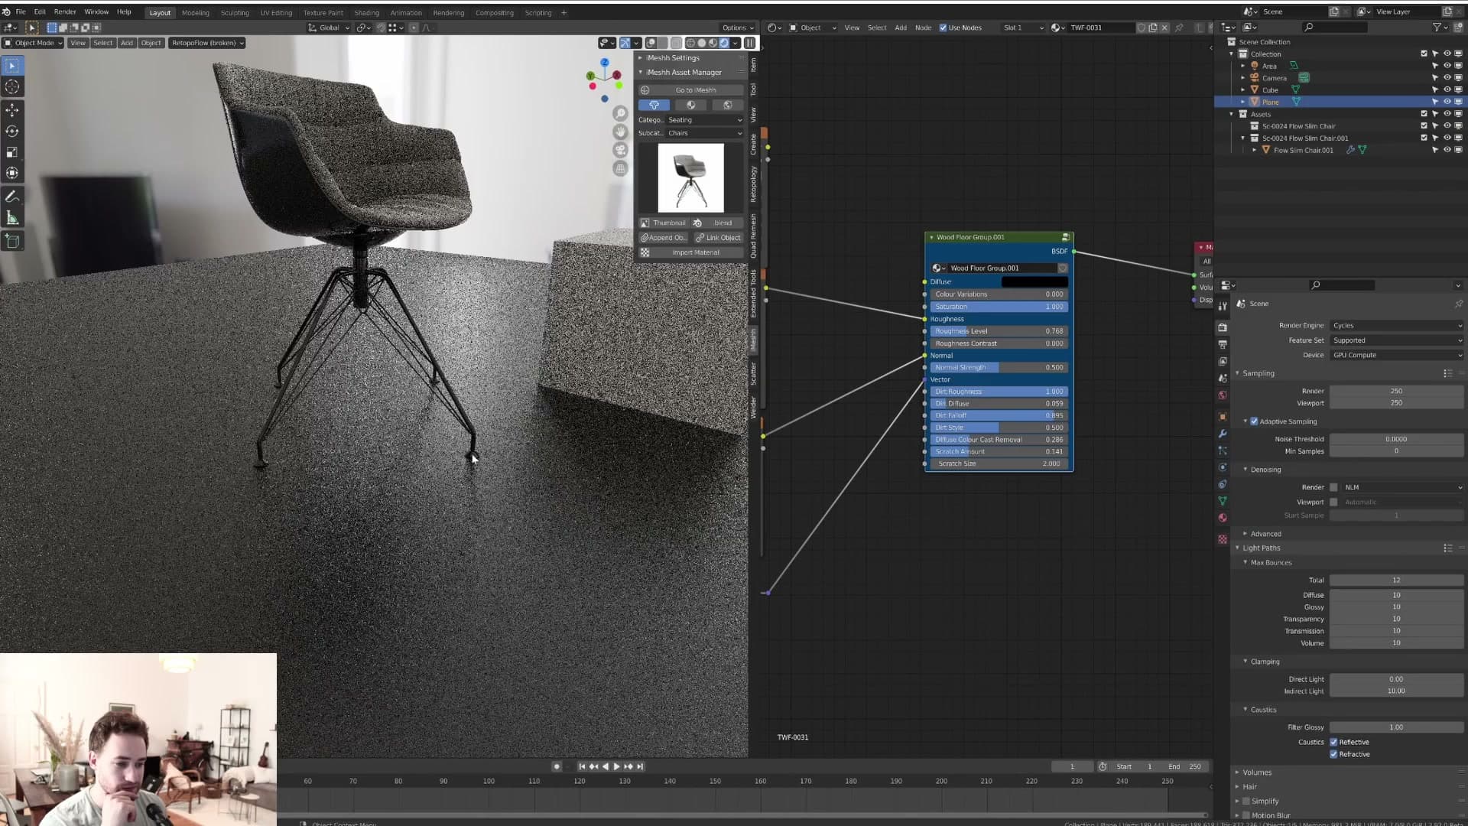Open the Texture properties tab
This screenshot has height=826, width=1468.
pyautogui.click(x=1223, y=539)
